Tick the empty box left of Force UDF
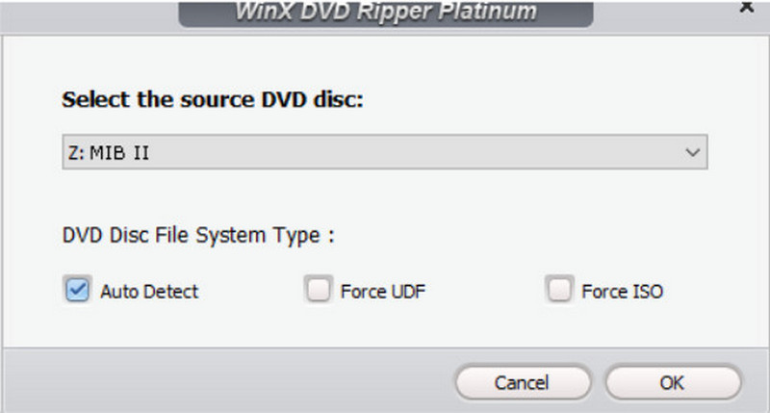The height and width of the screenshot is (413, 770). click(318, 290)
